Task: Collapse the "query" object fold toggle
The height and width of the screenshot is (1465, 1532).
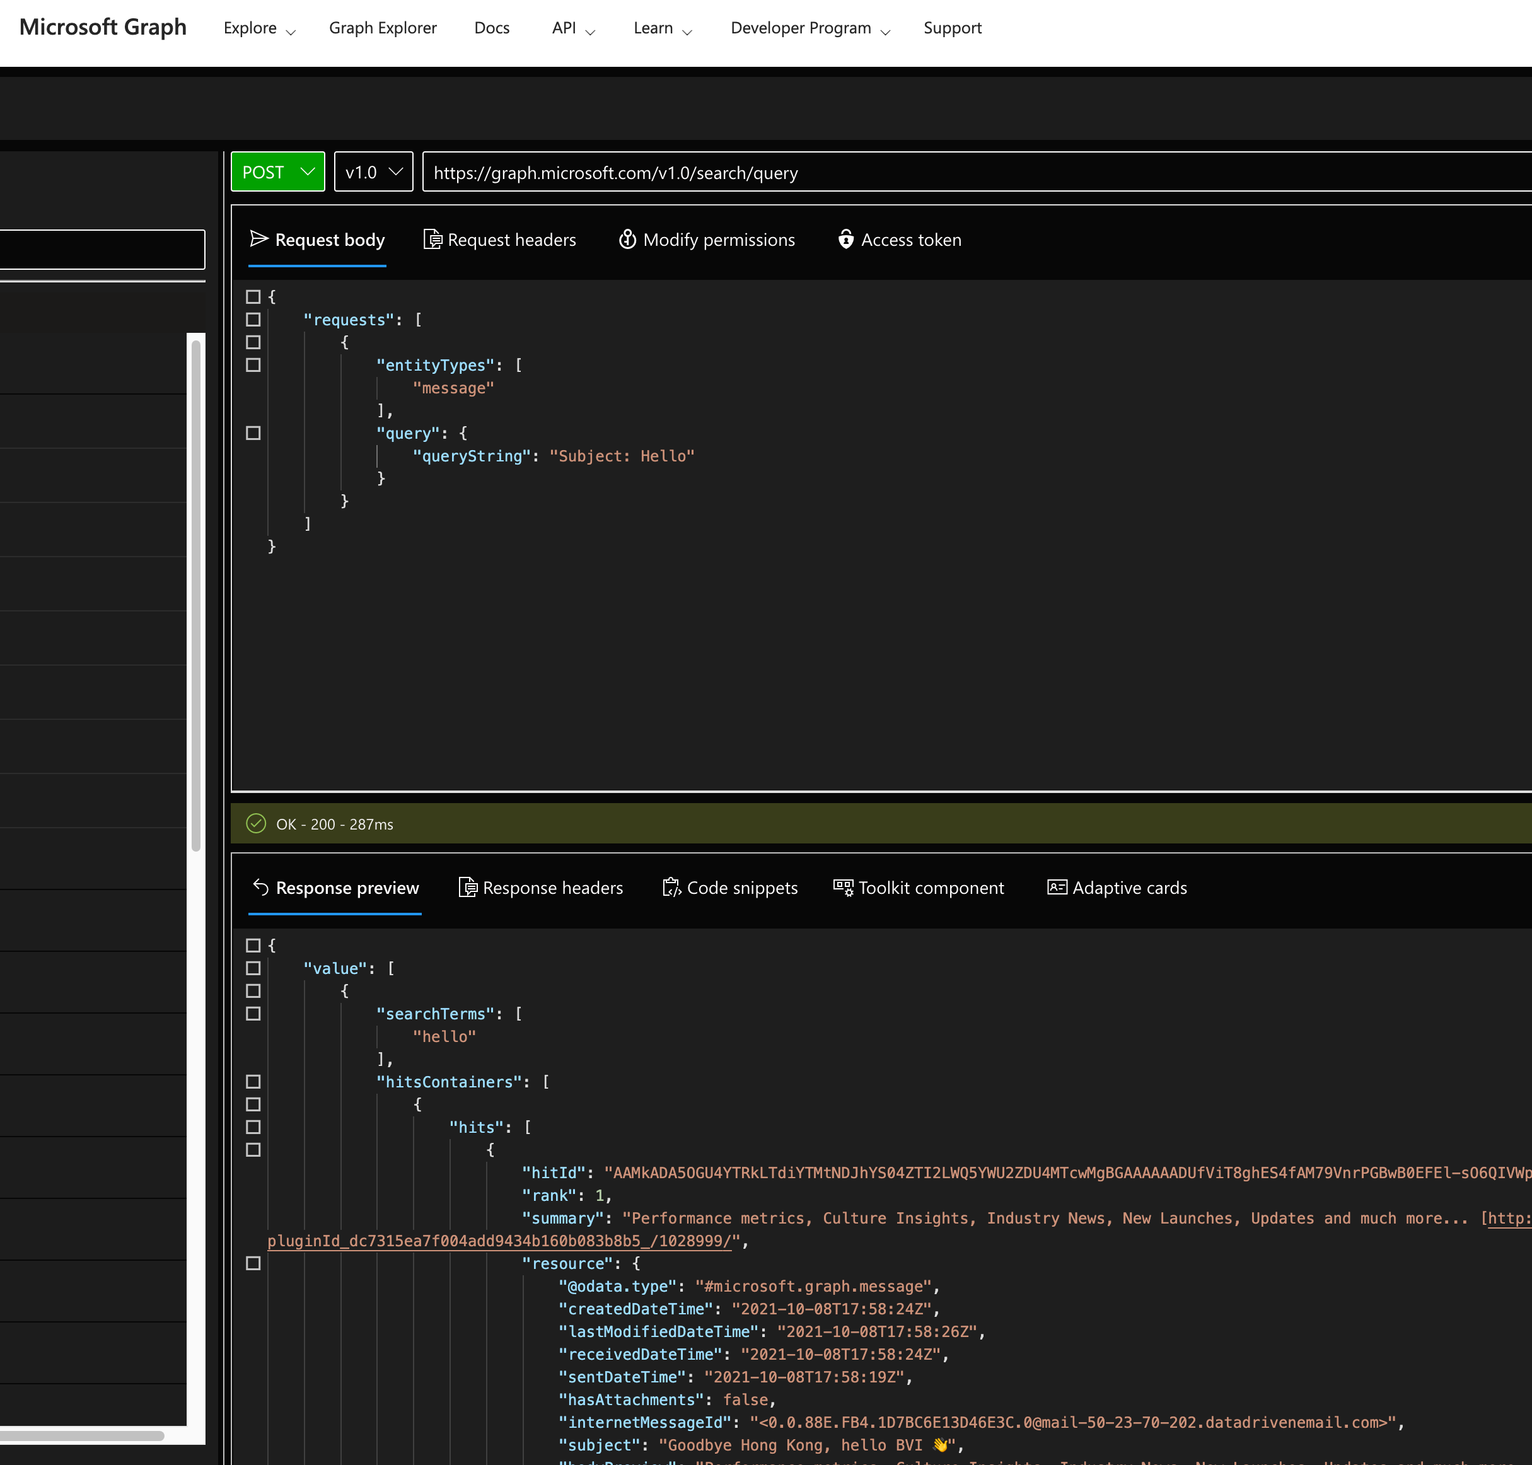Action: (253, 432)
